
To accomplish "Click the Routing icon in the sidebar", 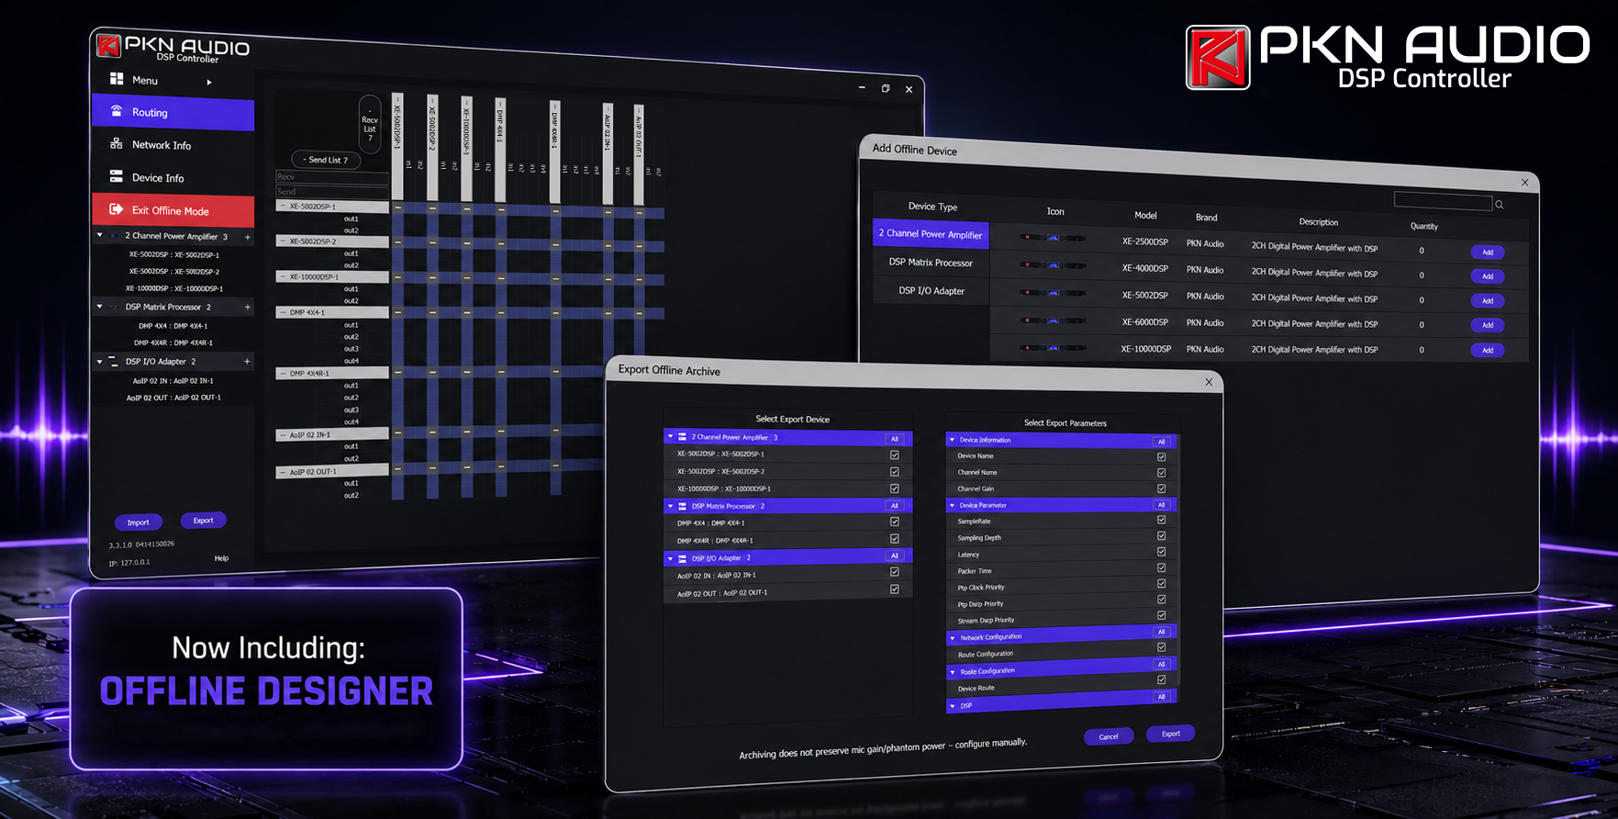I will click(x=117, y=111).
